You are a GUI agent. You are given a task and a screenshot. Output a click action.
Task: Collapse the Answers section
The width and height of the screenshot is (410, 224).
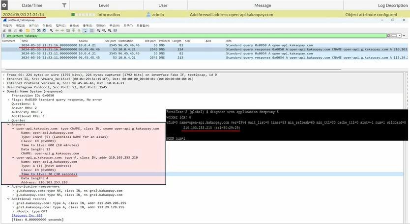(x=9, y=124)
